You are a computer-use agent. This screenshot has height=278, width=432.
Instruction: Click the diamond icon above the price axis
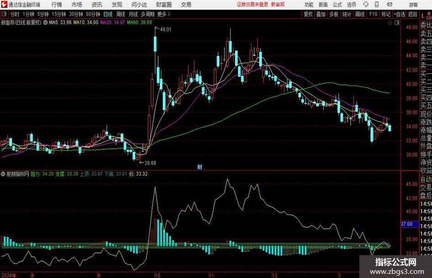pos(390,23)
